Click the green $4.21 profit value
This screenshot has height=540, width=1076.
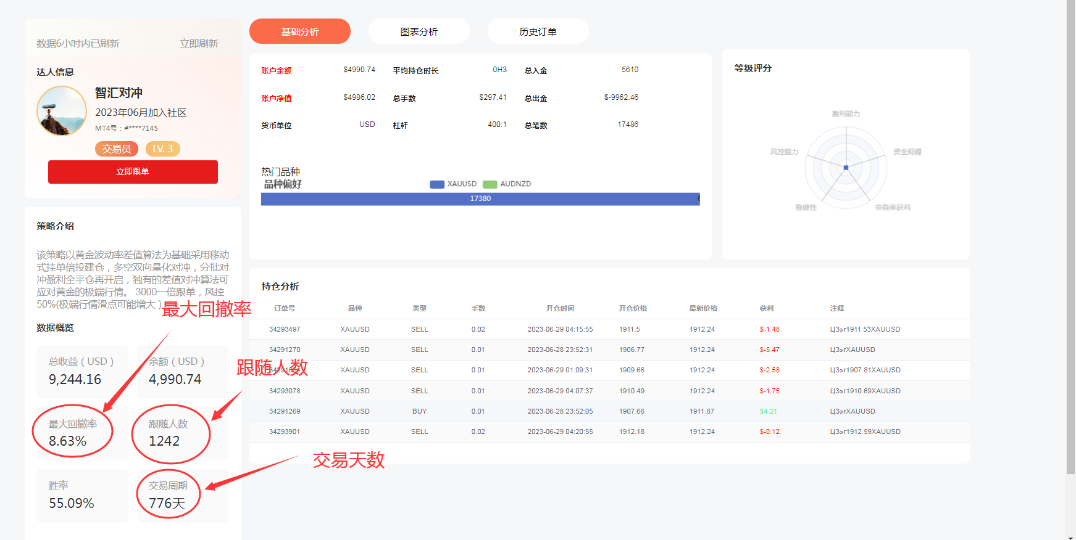coord(769,411)
